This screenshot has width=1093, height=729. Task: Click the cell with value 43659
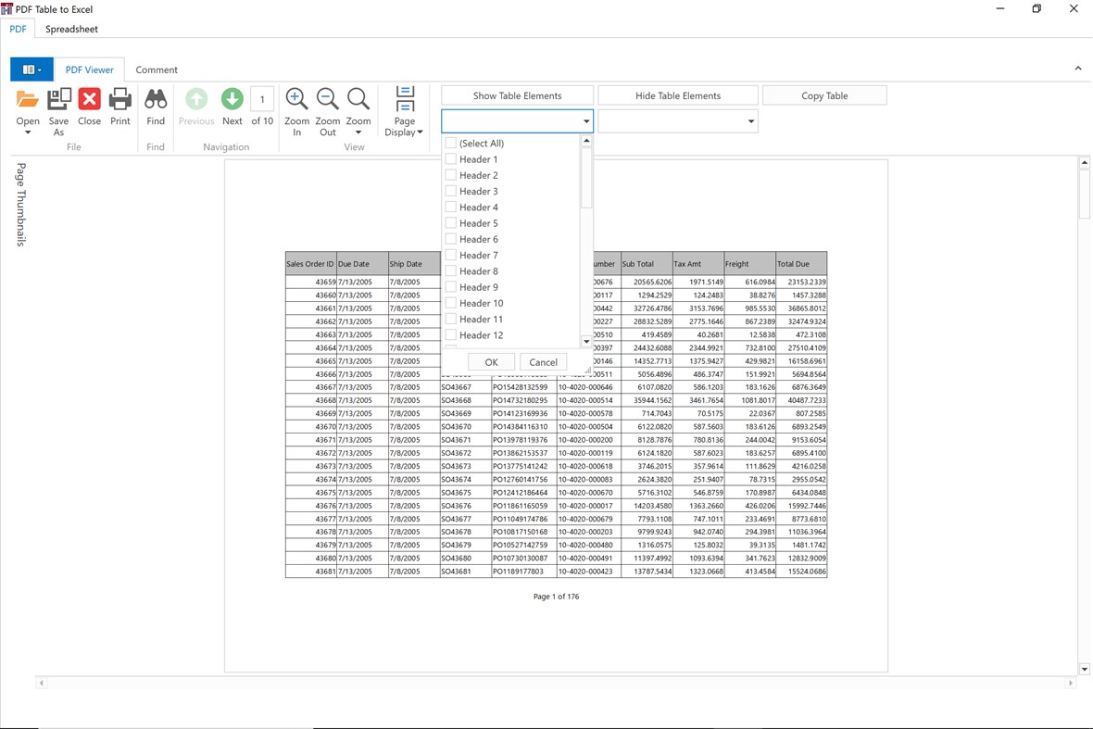tap(311, 283)
